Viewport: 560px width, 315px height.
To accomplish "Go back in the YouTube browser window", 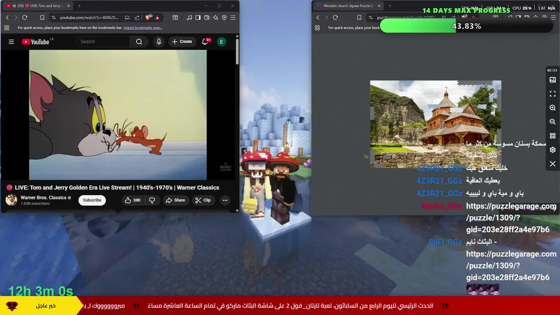I will 7,17.
